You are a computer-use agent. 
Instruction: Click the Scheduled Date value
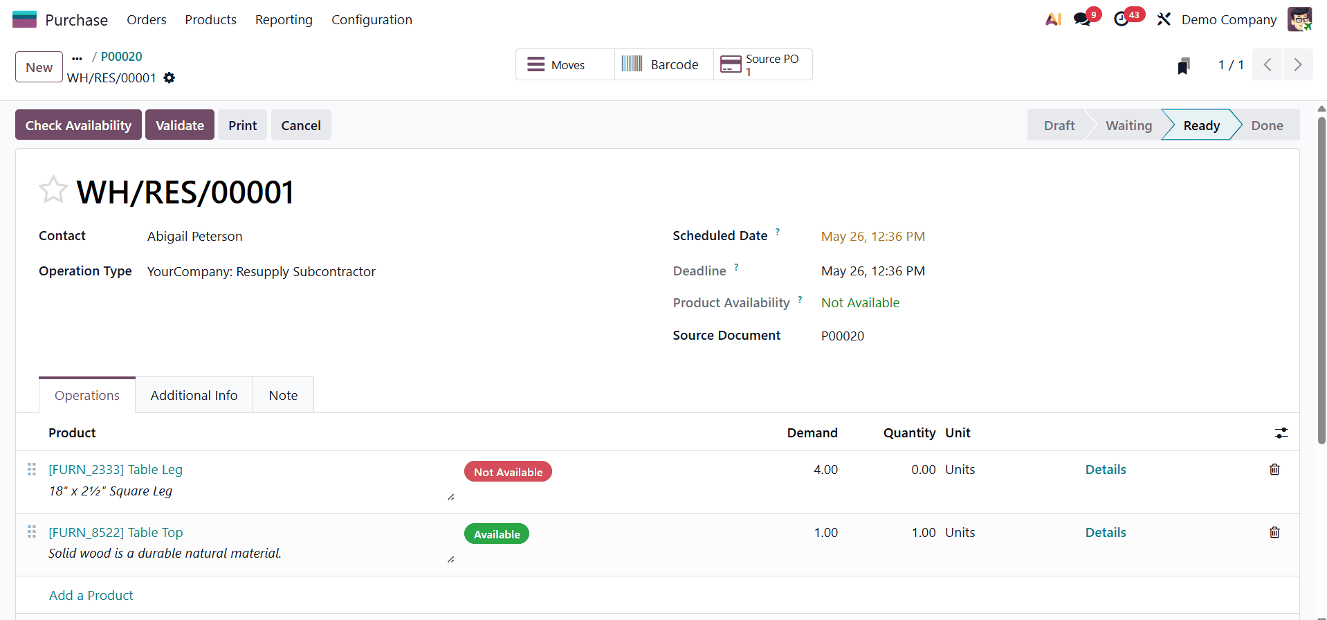873,236
